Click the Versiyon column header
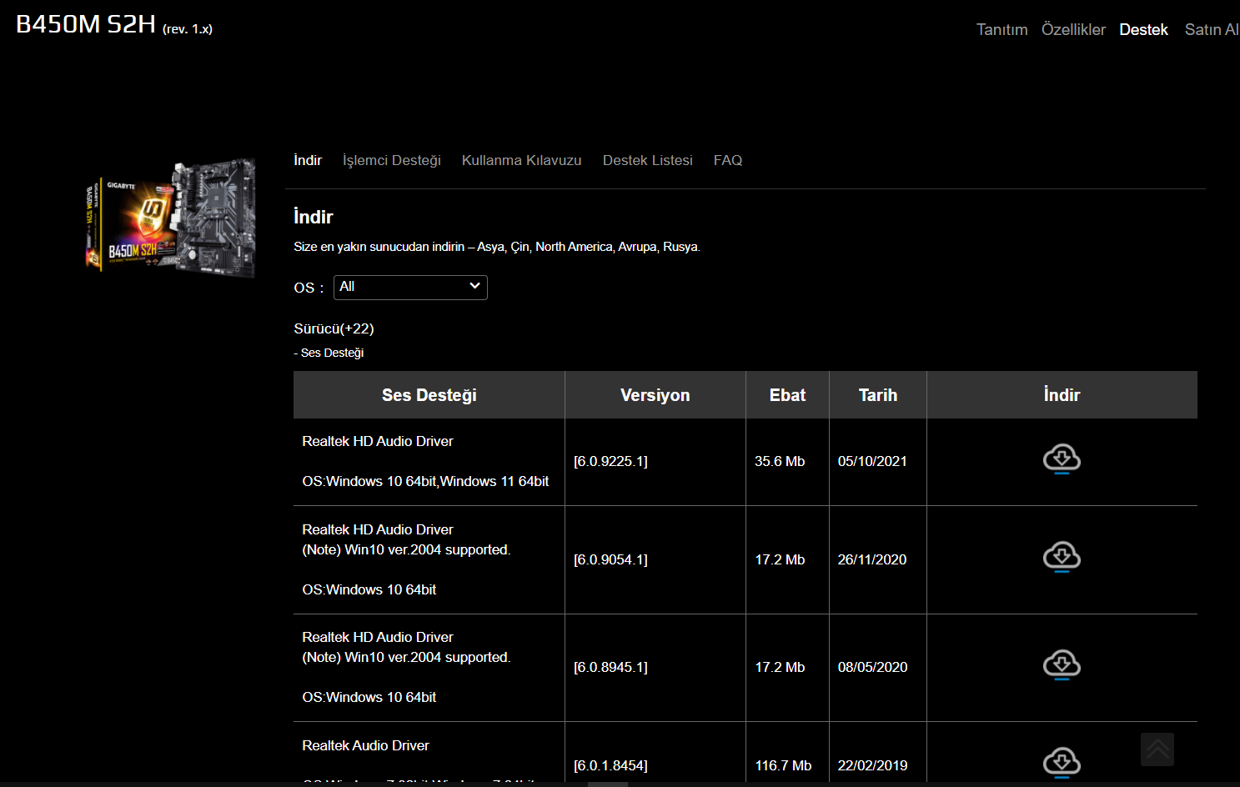Viewport: 1240px width, 787px height. 655,395
